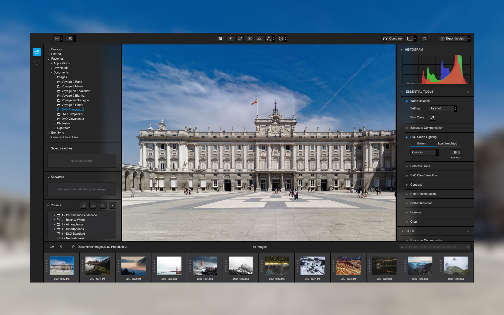Click the reset arrow icon beside Compare

tap(424, 39)
